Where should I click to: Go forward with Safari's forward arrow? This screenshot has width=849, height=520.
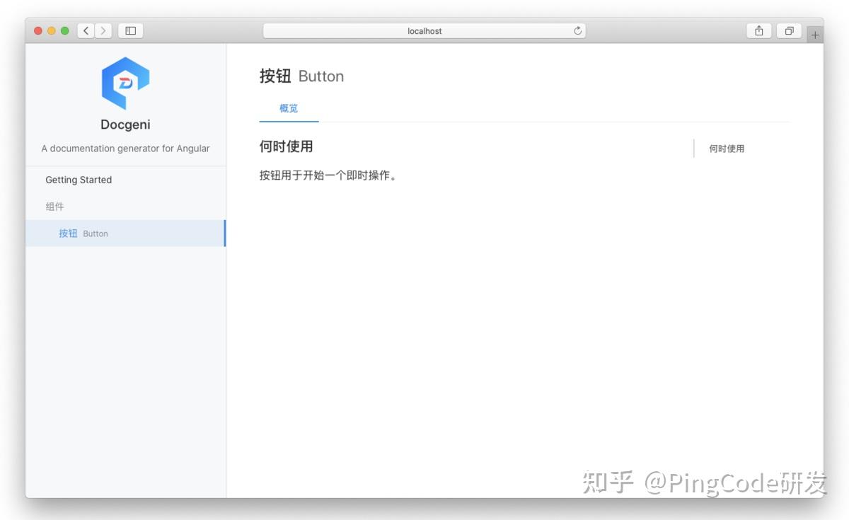(104, 30)
